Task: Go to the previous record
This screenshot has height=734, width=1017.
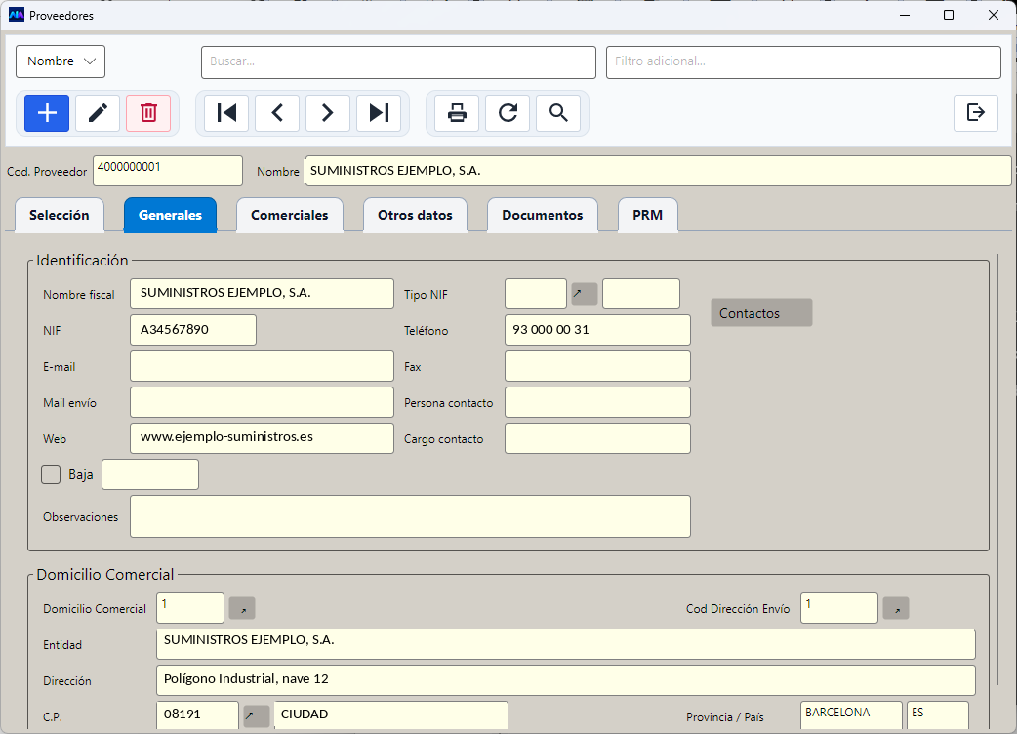Action: (277, 113)
